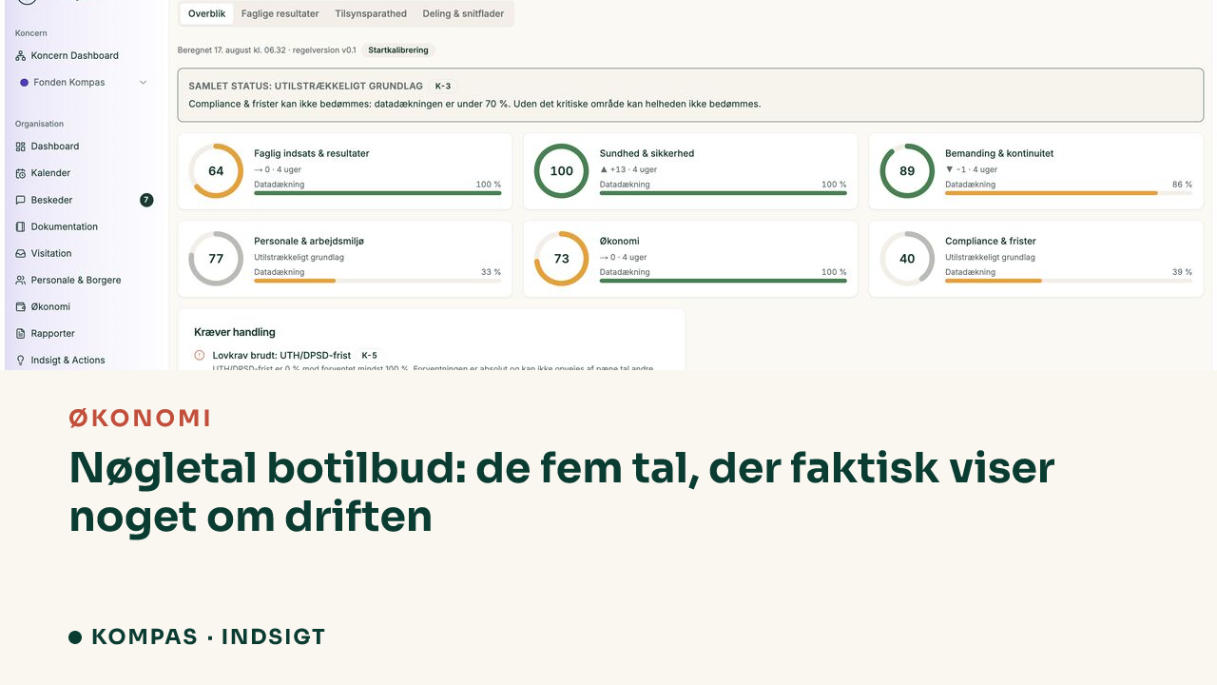Open the Rapporter document icon
1217x685 pixels.
pos(21,333)
